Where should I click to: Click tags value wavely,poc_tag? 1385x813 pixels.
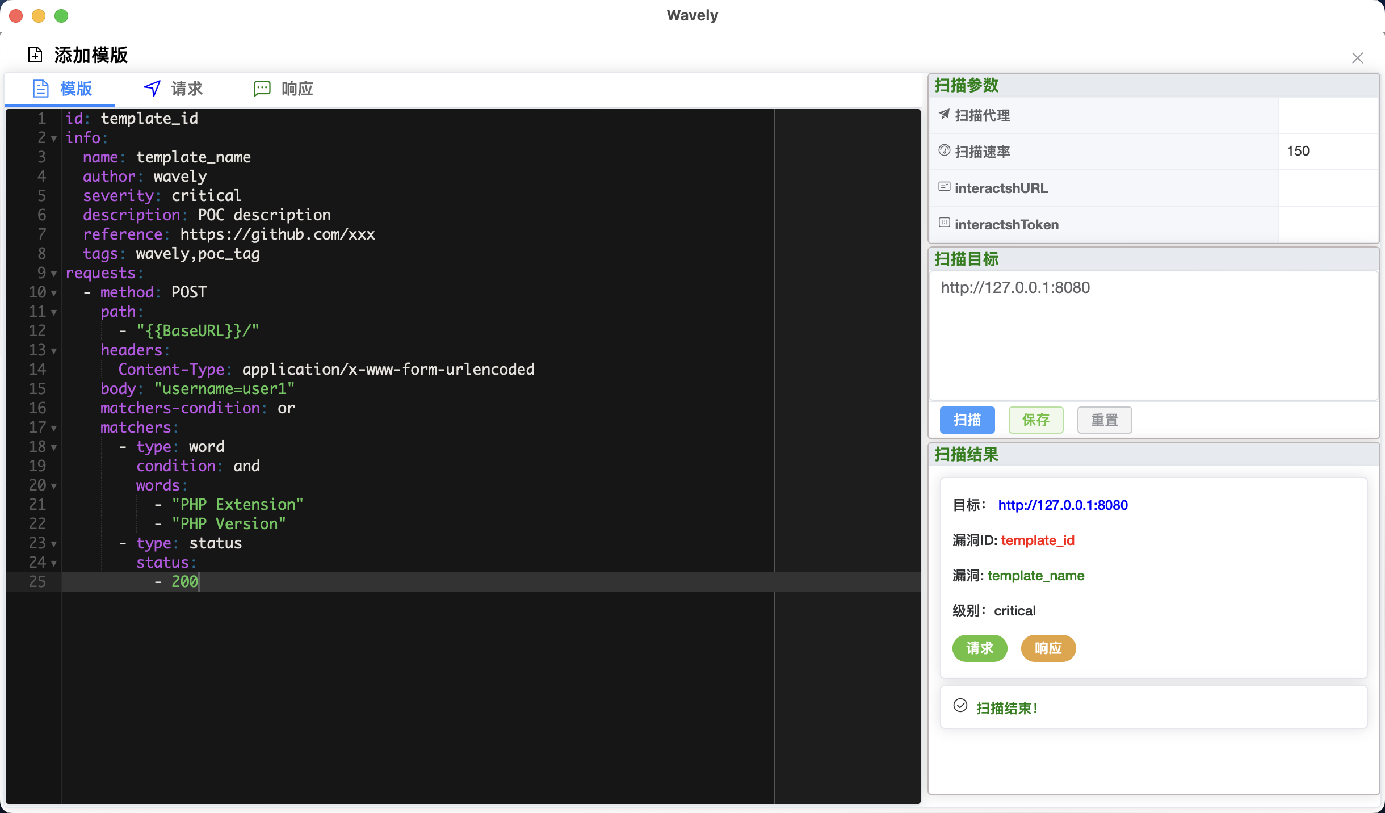pos(198,253)
